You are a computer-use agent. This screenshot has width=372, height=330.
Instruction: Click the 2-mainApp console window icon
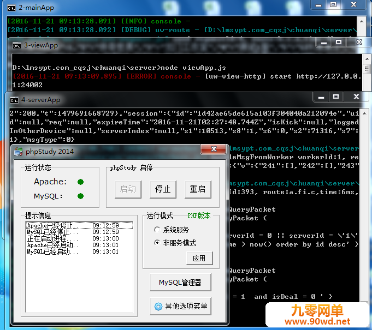click(x=11, y=8)
